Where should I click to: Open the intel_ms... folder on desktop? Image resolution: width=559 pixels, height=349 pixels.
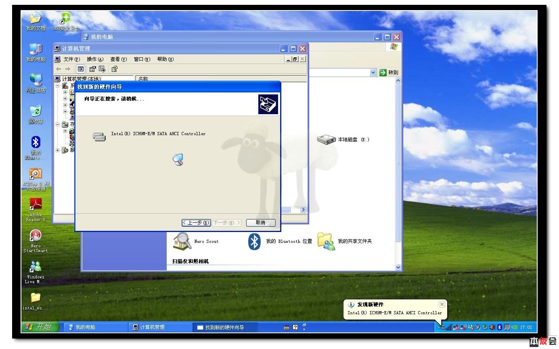(x=36, y=301)
